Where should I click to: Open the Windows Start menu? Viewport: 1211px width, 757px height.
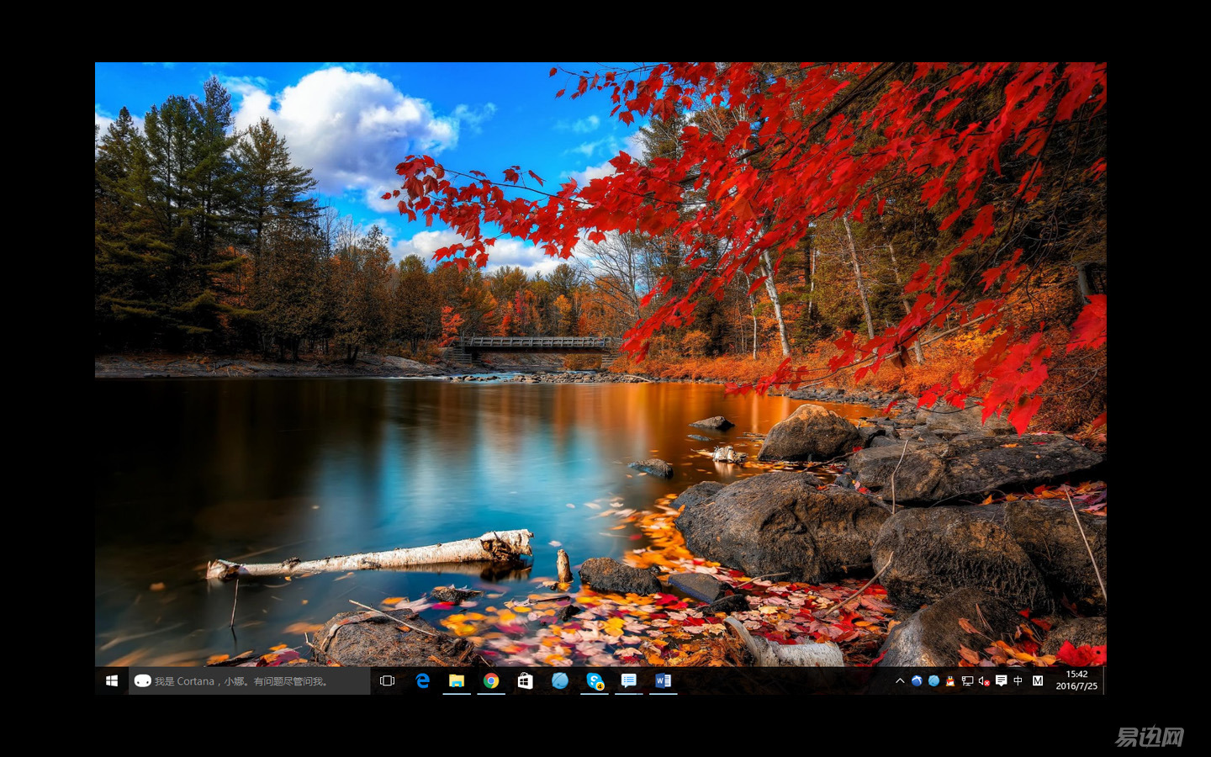(x=111, y=681)
